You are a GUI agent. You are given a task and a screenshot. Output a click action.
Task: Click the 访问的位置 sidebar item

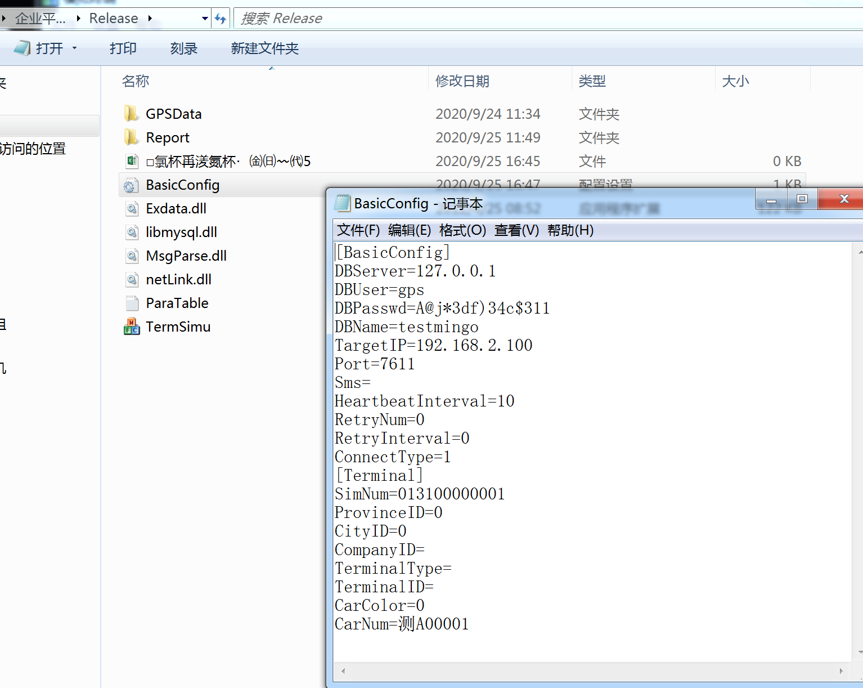pyautogui.click(x=33, y=149)
